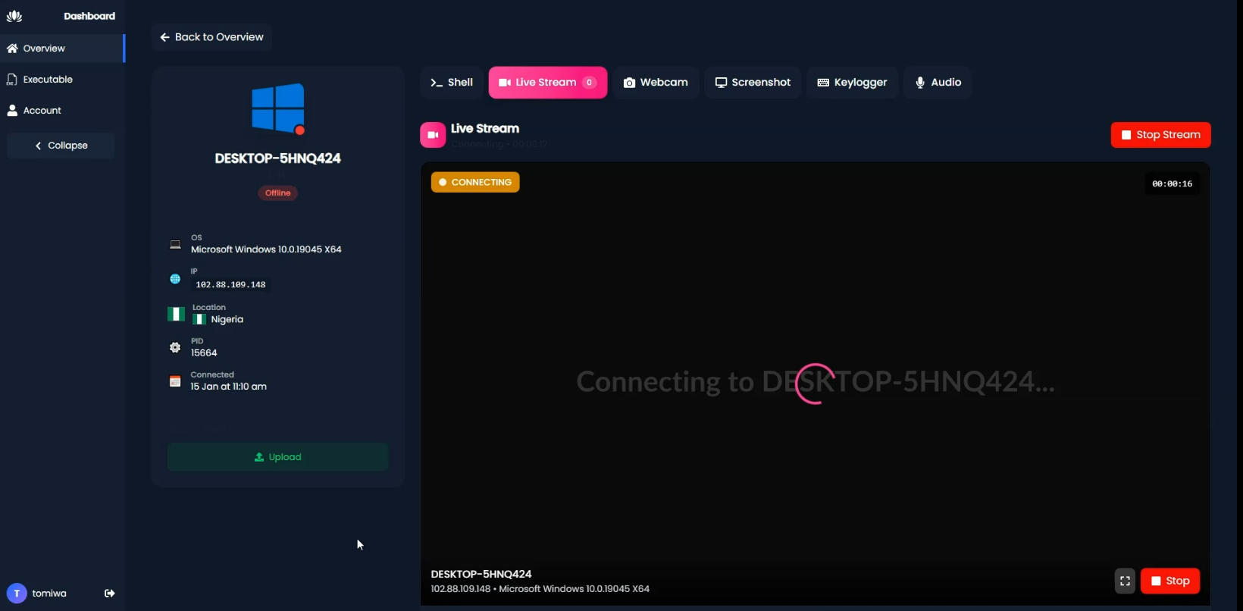The height and width of the screenshot is (611, 1243).
Task: Switch to the Shell tab
Action: 452,83
